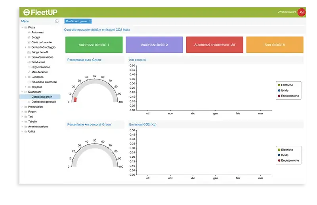The image size is (317, 205).
Task: Click the red Automezzi endotermici: 38 tile
Action: 215,45
